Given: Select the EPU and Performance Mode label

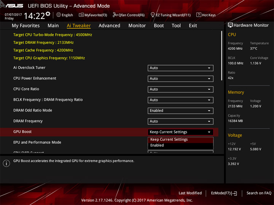Looking at the screenshot, I should 37,142.
